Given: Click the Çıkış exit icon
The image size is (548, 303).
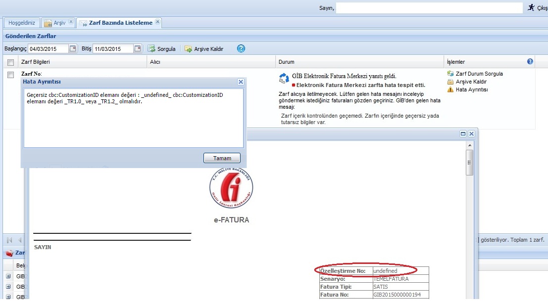Looking at the screenshot, I should [x=531, y=7].
